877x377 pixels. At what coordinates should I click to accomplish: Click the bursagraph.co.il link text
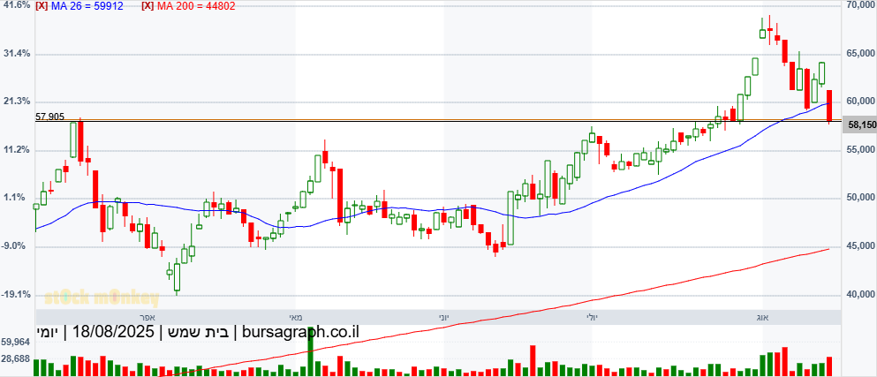[301, 332]
